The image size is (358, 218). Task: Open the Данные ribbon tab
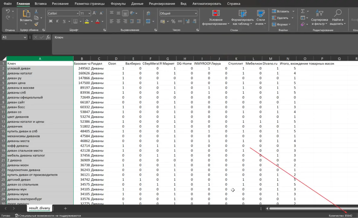point(137,4)
